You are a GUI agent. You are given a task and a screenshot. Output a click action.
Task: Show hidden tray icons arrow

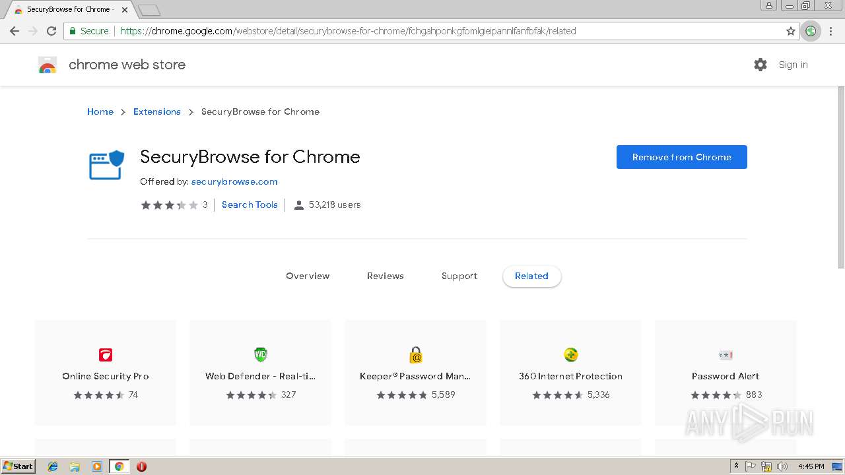click(x=737, y=466)
